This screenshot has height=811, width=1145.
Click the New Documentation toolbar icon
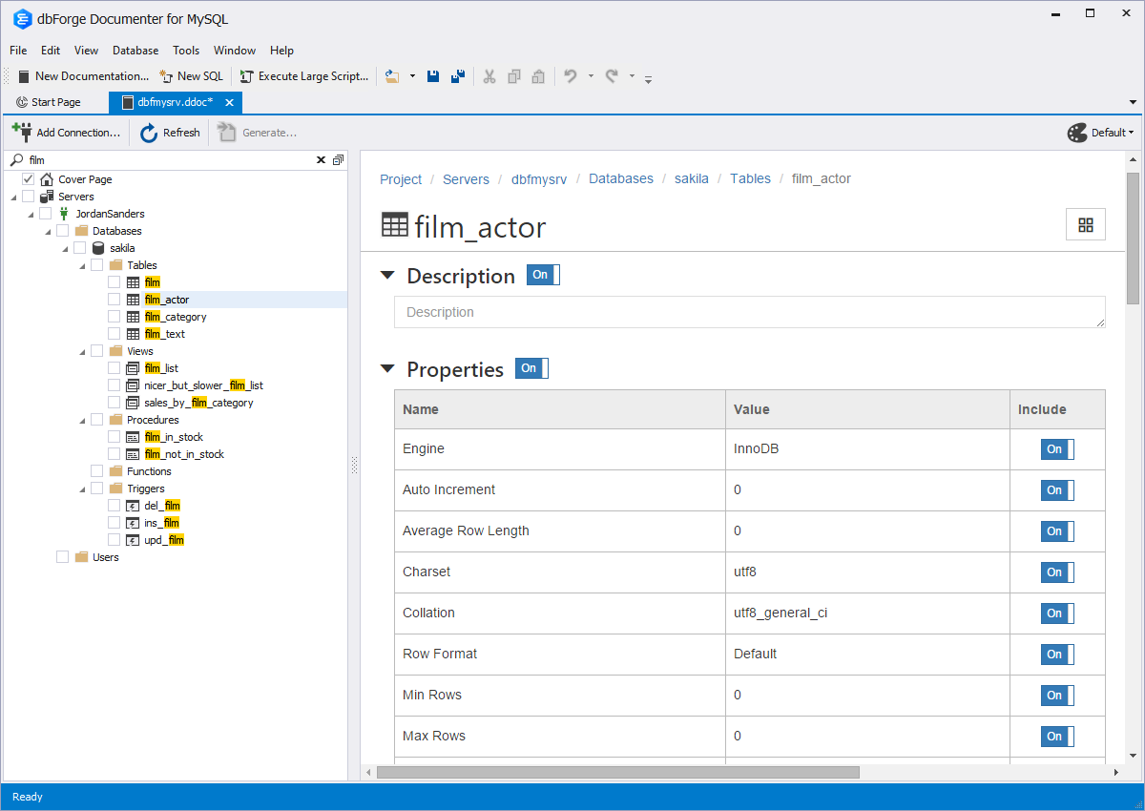pos(24,76)
